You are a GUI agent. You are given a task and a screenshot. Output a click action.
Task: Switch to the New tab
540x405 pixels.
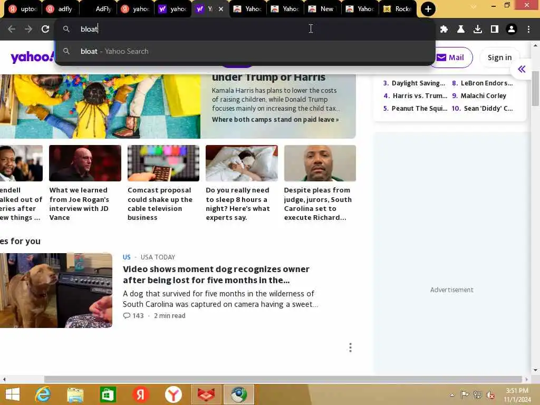tap(322, 9)
